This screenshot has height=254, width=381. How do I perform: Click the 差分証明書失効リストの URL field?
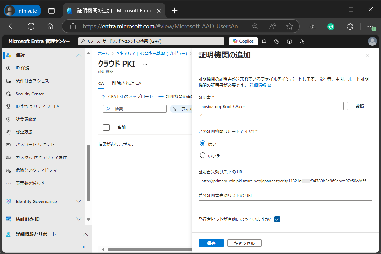click(285, 204)
